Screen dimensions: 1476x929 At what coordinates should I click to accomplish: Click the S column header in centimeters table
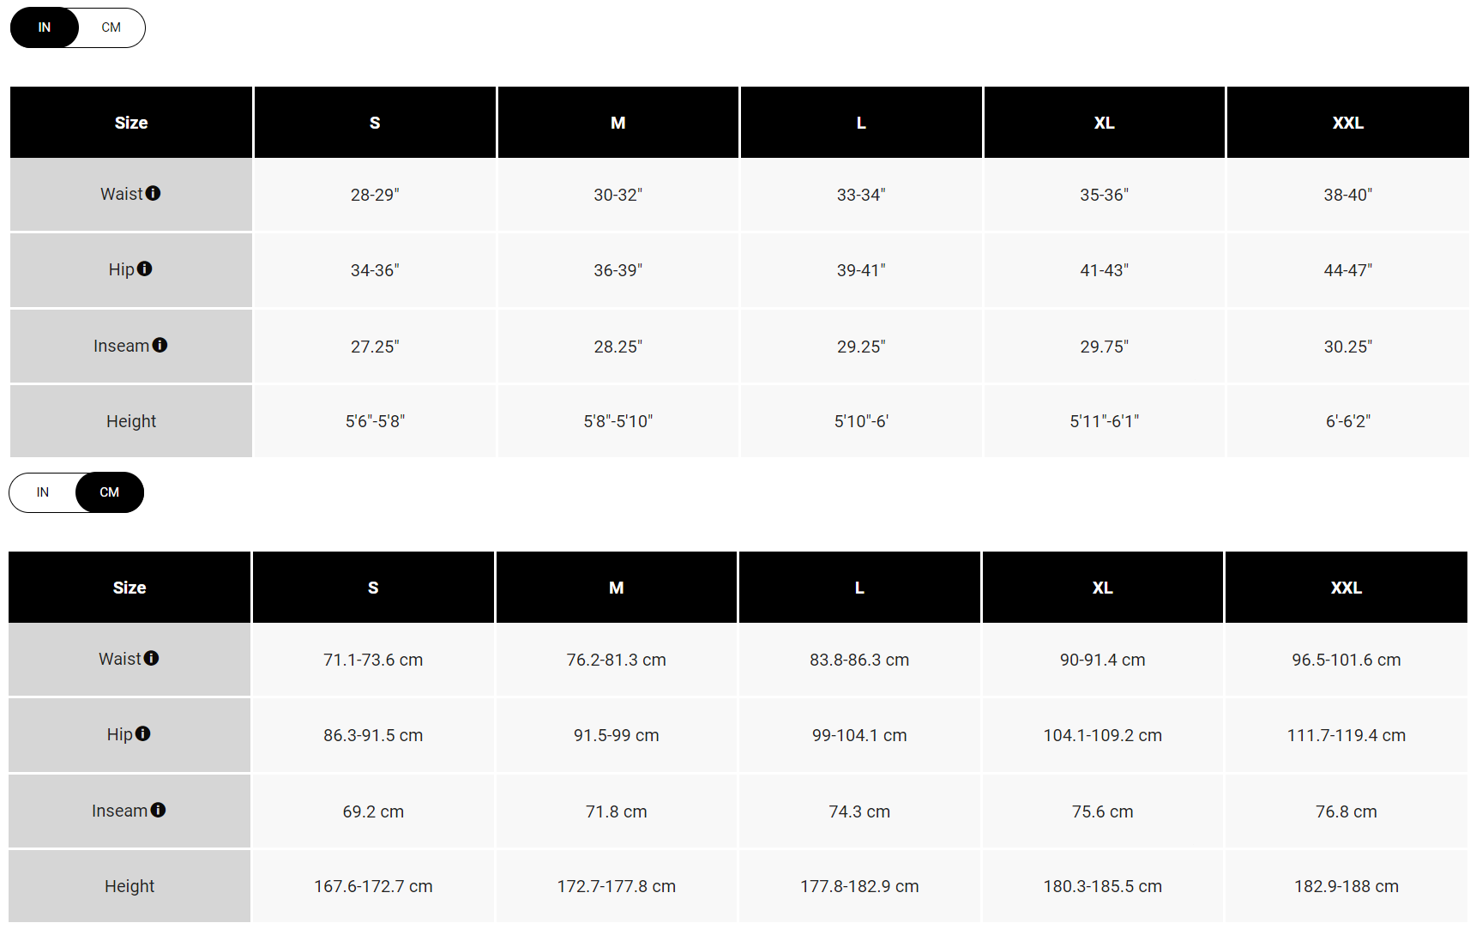(x=373, y=588)
